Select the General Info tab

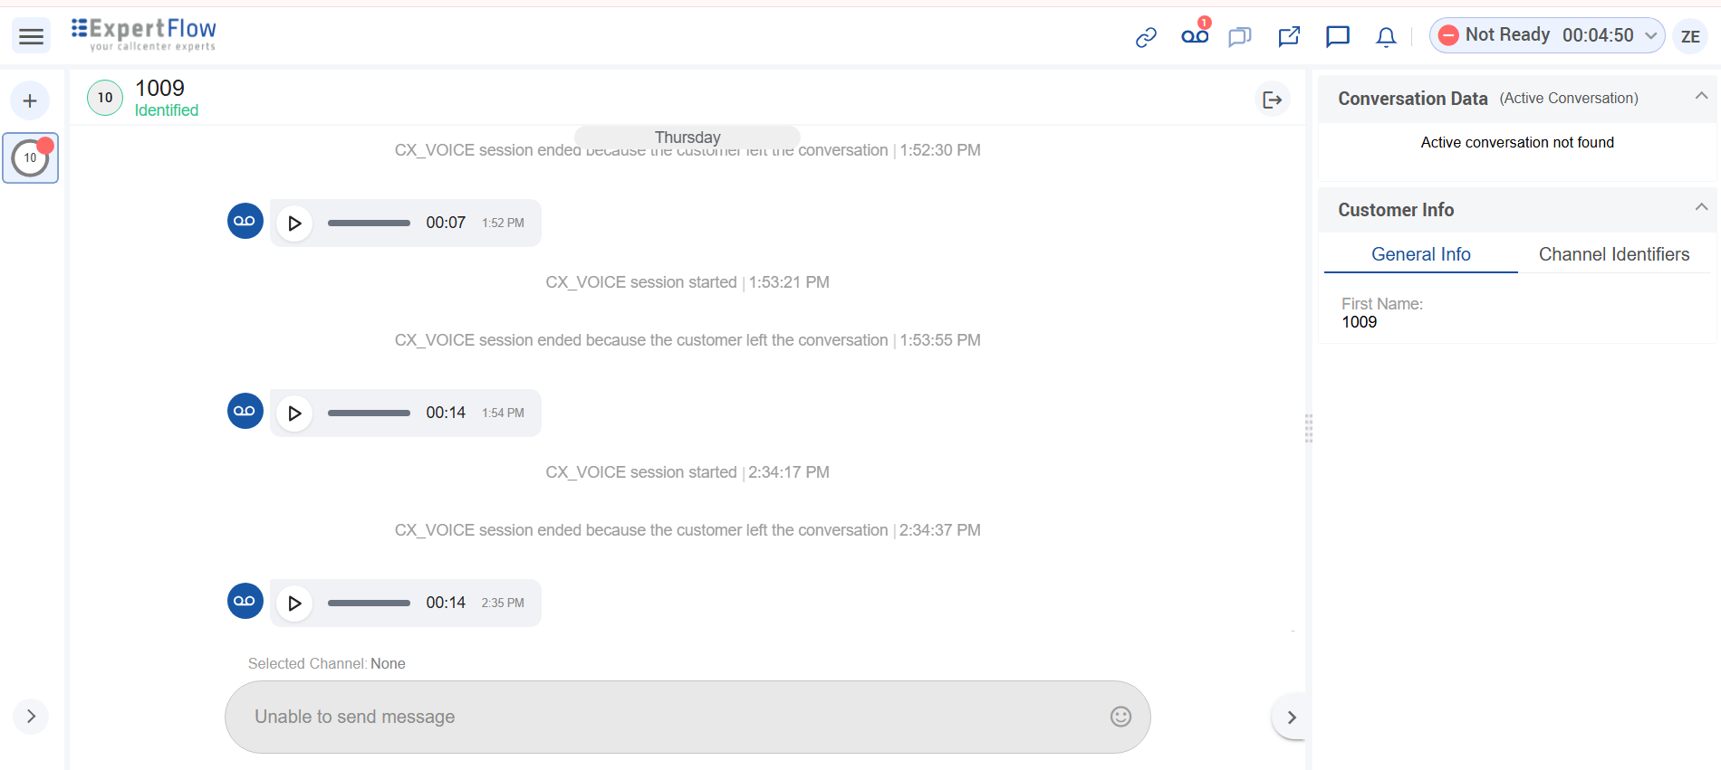click(x=1420, y=254)
